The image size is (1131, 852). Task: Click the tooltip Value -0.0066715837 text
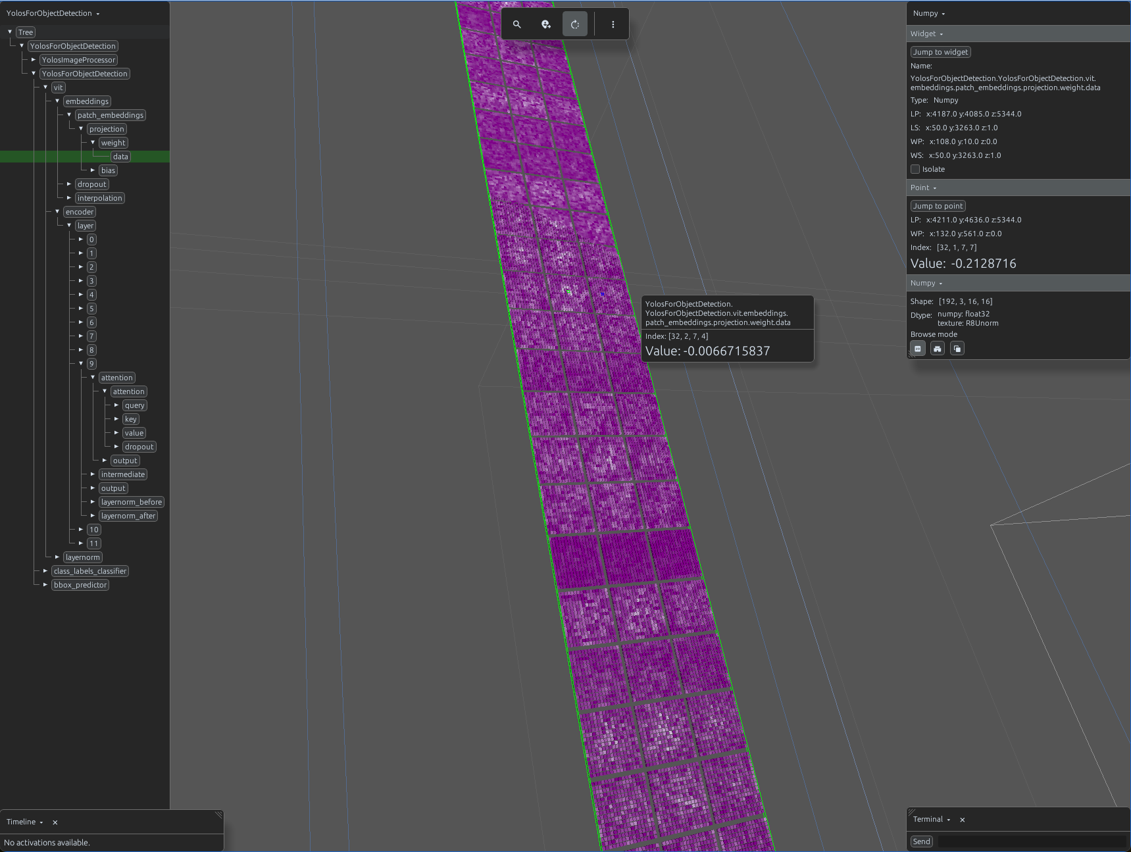[707, 351]
